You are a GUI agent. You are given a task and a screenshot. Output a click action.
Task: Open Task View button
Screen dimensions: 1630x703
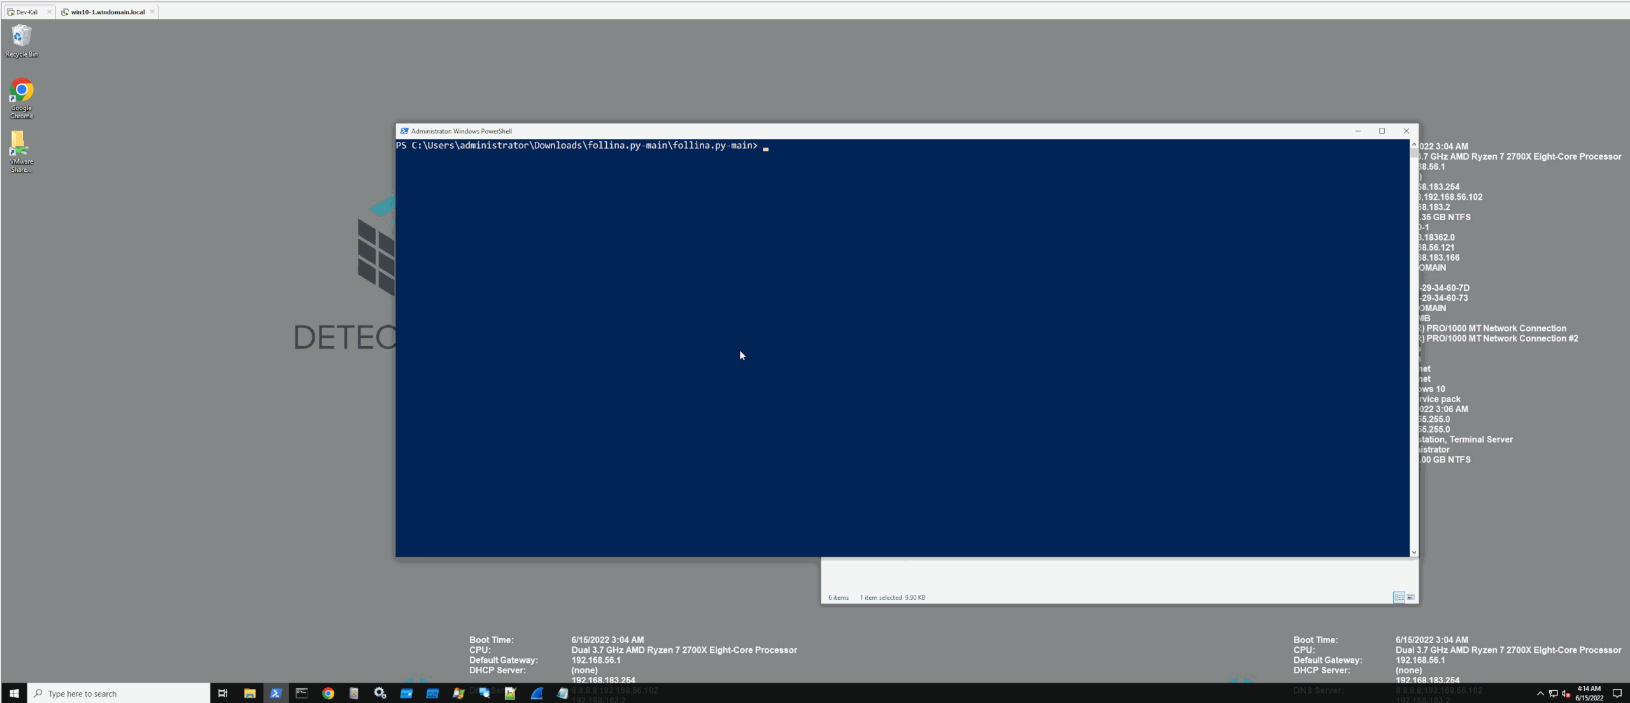(223, 693)
